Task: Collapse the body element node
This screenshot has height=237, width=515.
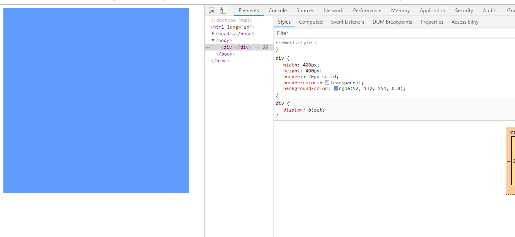Action: [x=213, y=40]
